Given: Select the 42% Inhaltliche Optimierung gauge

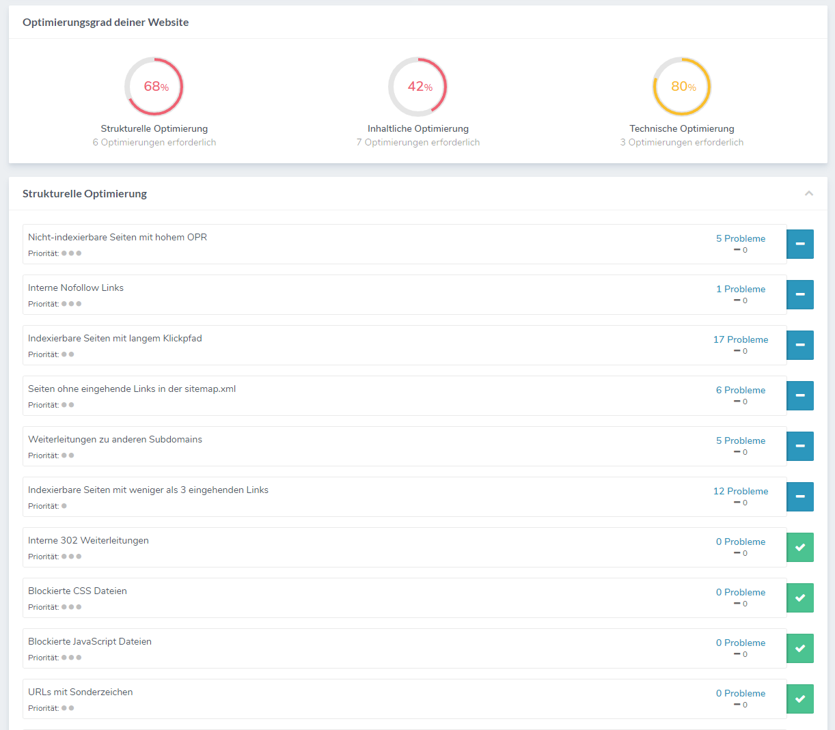Looking at the screenshot, I should point(418,87).
